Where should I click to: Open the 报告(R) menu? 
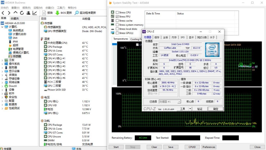pyautogui.click(x=26, y=8)
